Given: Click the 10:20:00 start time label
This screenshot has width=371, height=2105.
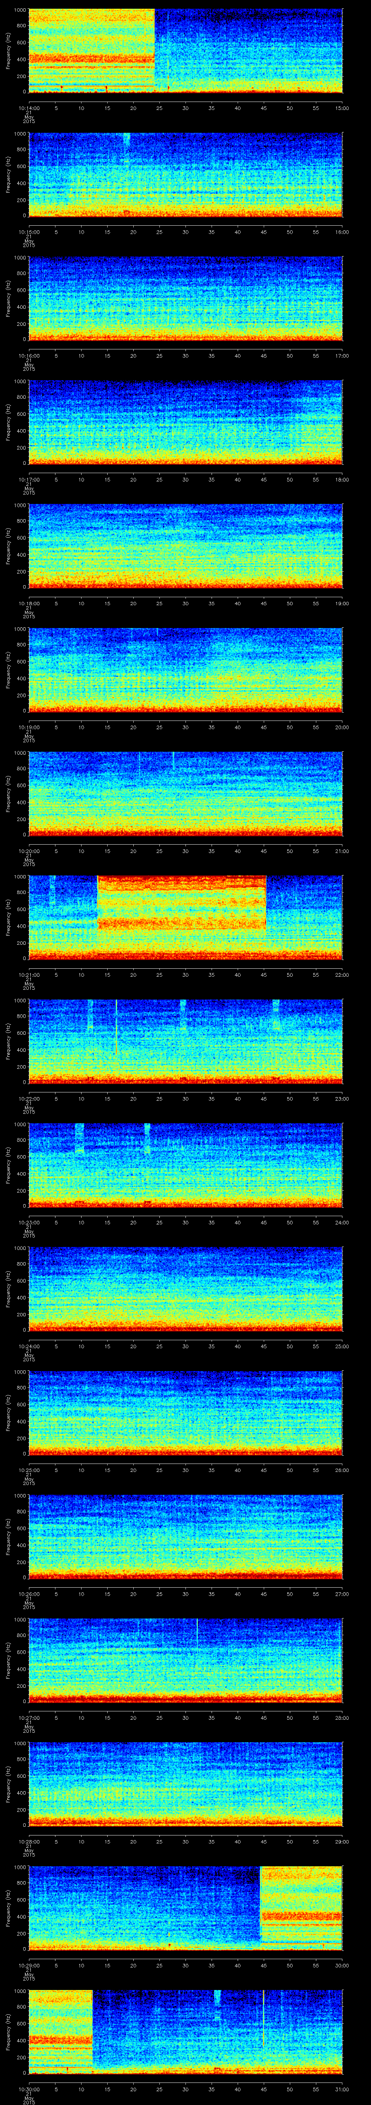Looking at the screenshot, I should tap(29, 851).
